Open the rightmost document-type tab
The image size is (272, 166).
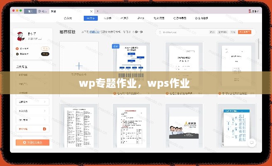(201, 18)
